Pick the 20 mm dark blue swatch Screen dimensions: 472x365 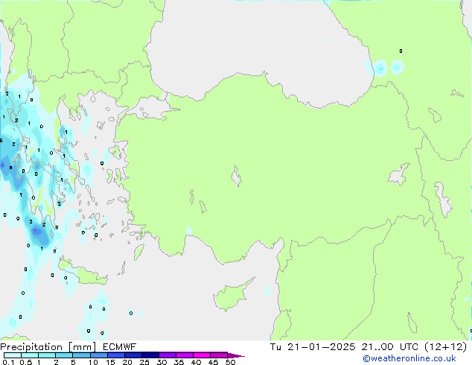click(133, 355)
